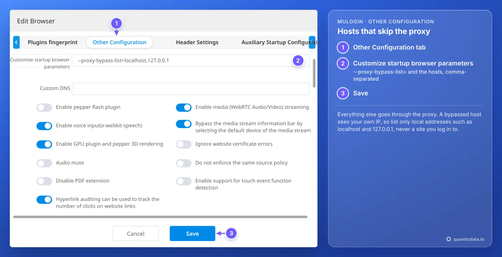This screenshot has height=257, width=502.
Task: Turn off voice input (x-webkit-speech) toggle
Action: (44, 126)
